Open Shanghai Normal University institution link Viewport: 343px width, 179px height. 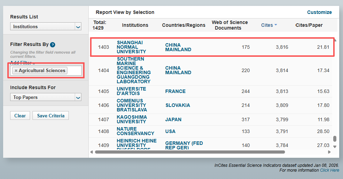tap(130, 47)
